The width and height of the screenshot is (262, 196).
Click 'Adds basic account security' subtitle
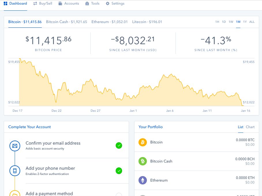45,149
